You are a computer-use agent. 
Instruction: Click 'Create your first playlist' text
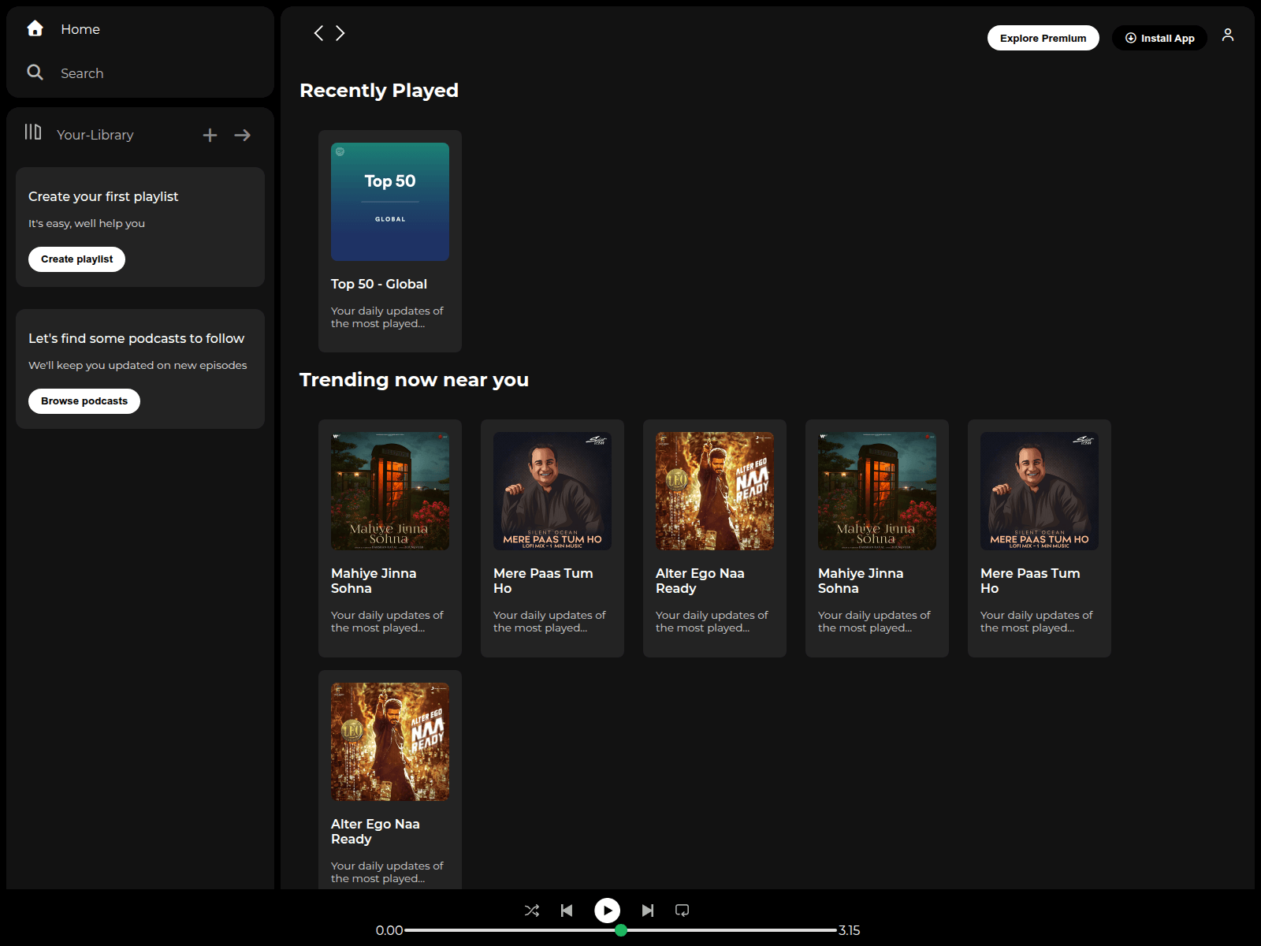[103, 196]
